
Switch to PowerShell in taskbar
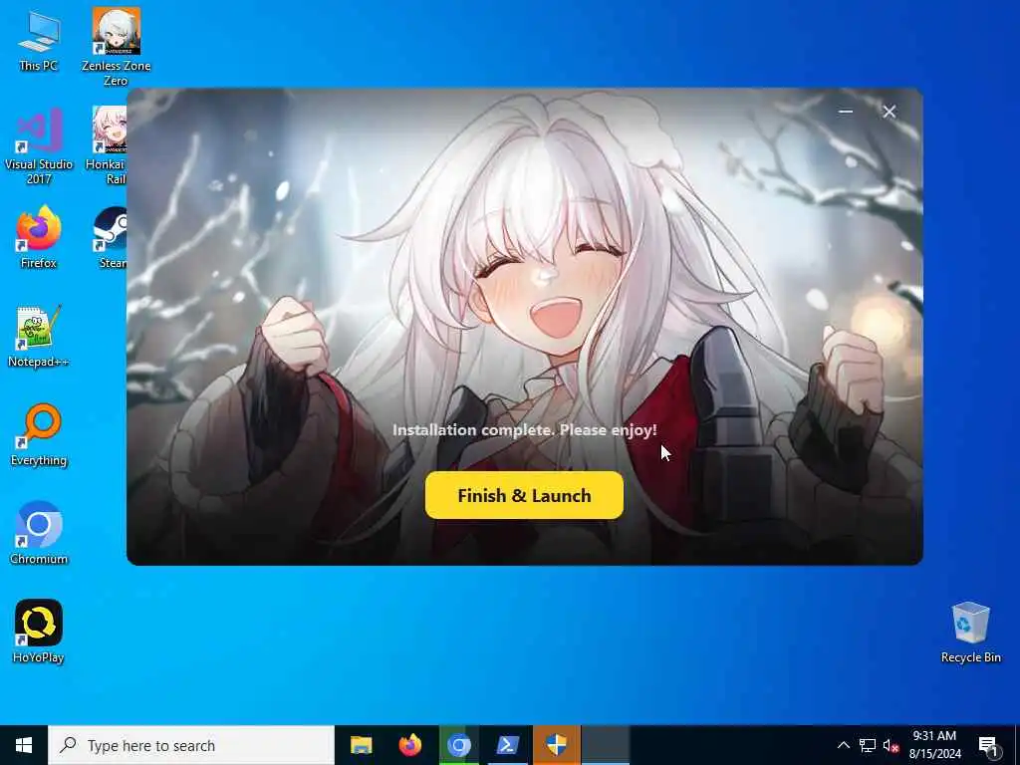[507, 745]
